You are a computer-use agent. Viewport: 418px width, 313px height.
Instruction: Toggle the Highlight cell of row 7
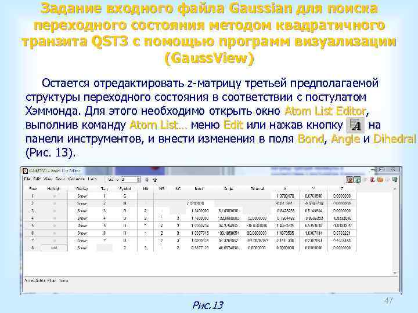[54, 241]
